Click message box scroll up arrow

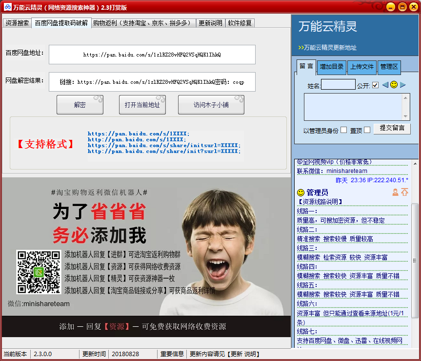405,98
